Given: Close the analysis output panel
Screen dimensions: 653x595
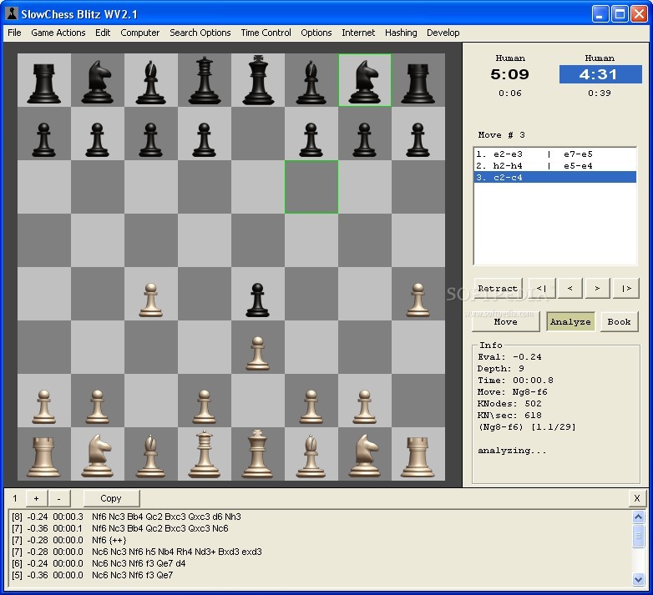Looking at the screenshot, I should coord(637,498).
